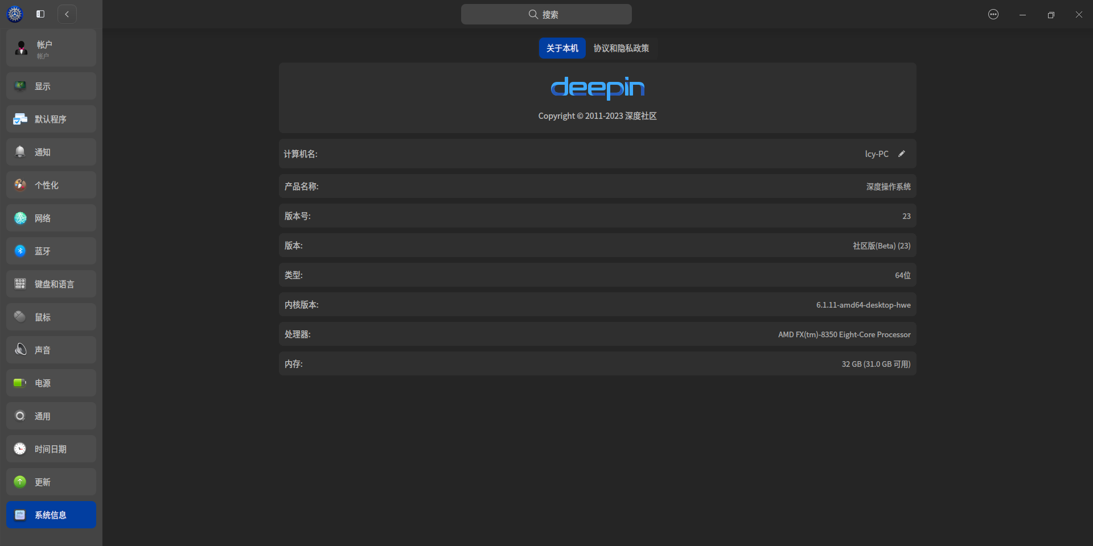Click the search magnifier icon
The width and height of the screenshot is (1093, 546).
tap(533, 14)
